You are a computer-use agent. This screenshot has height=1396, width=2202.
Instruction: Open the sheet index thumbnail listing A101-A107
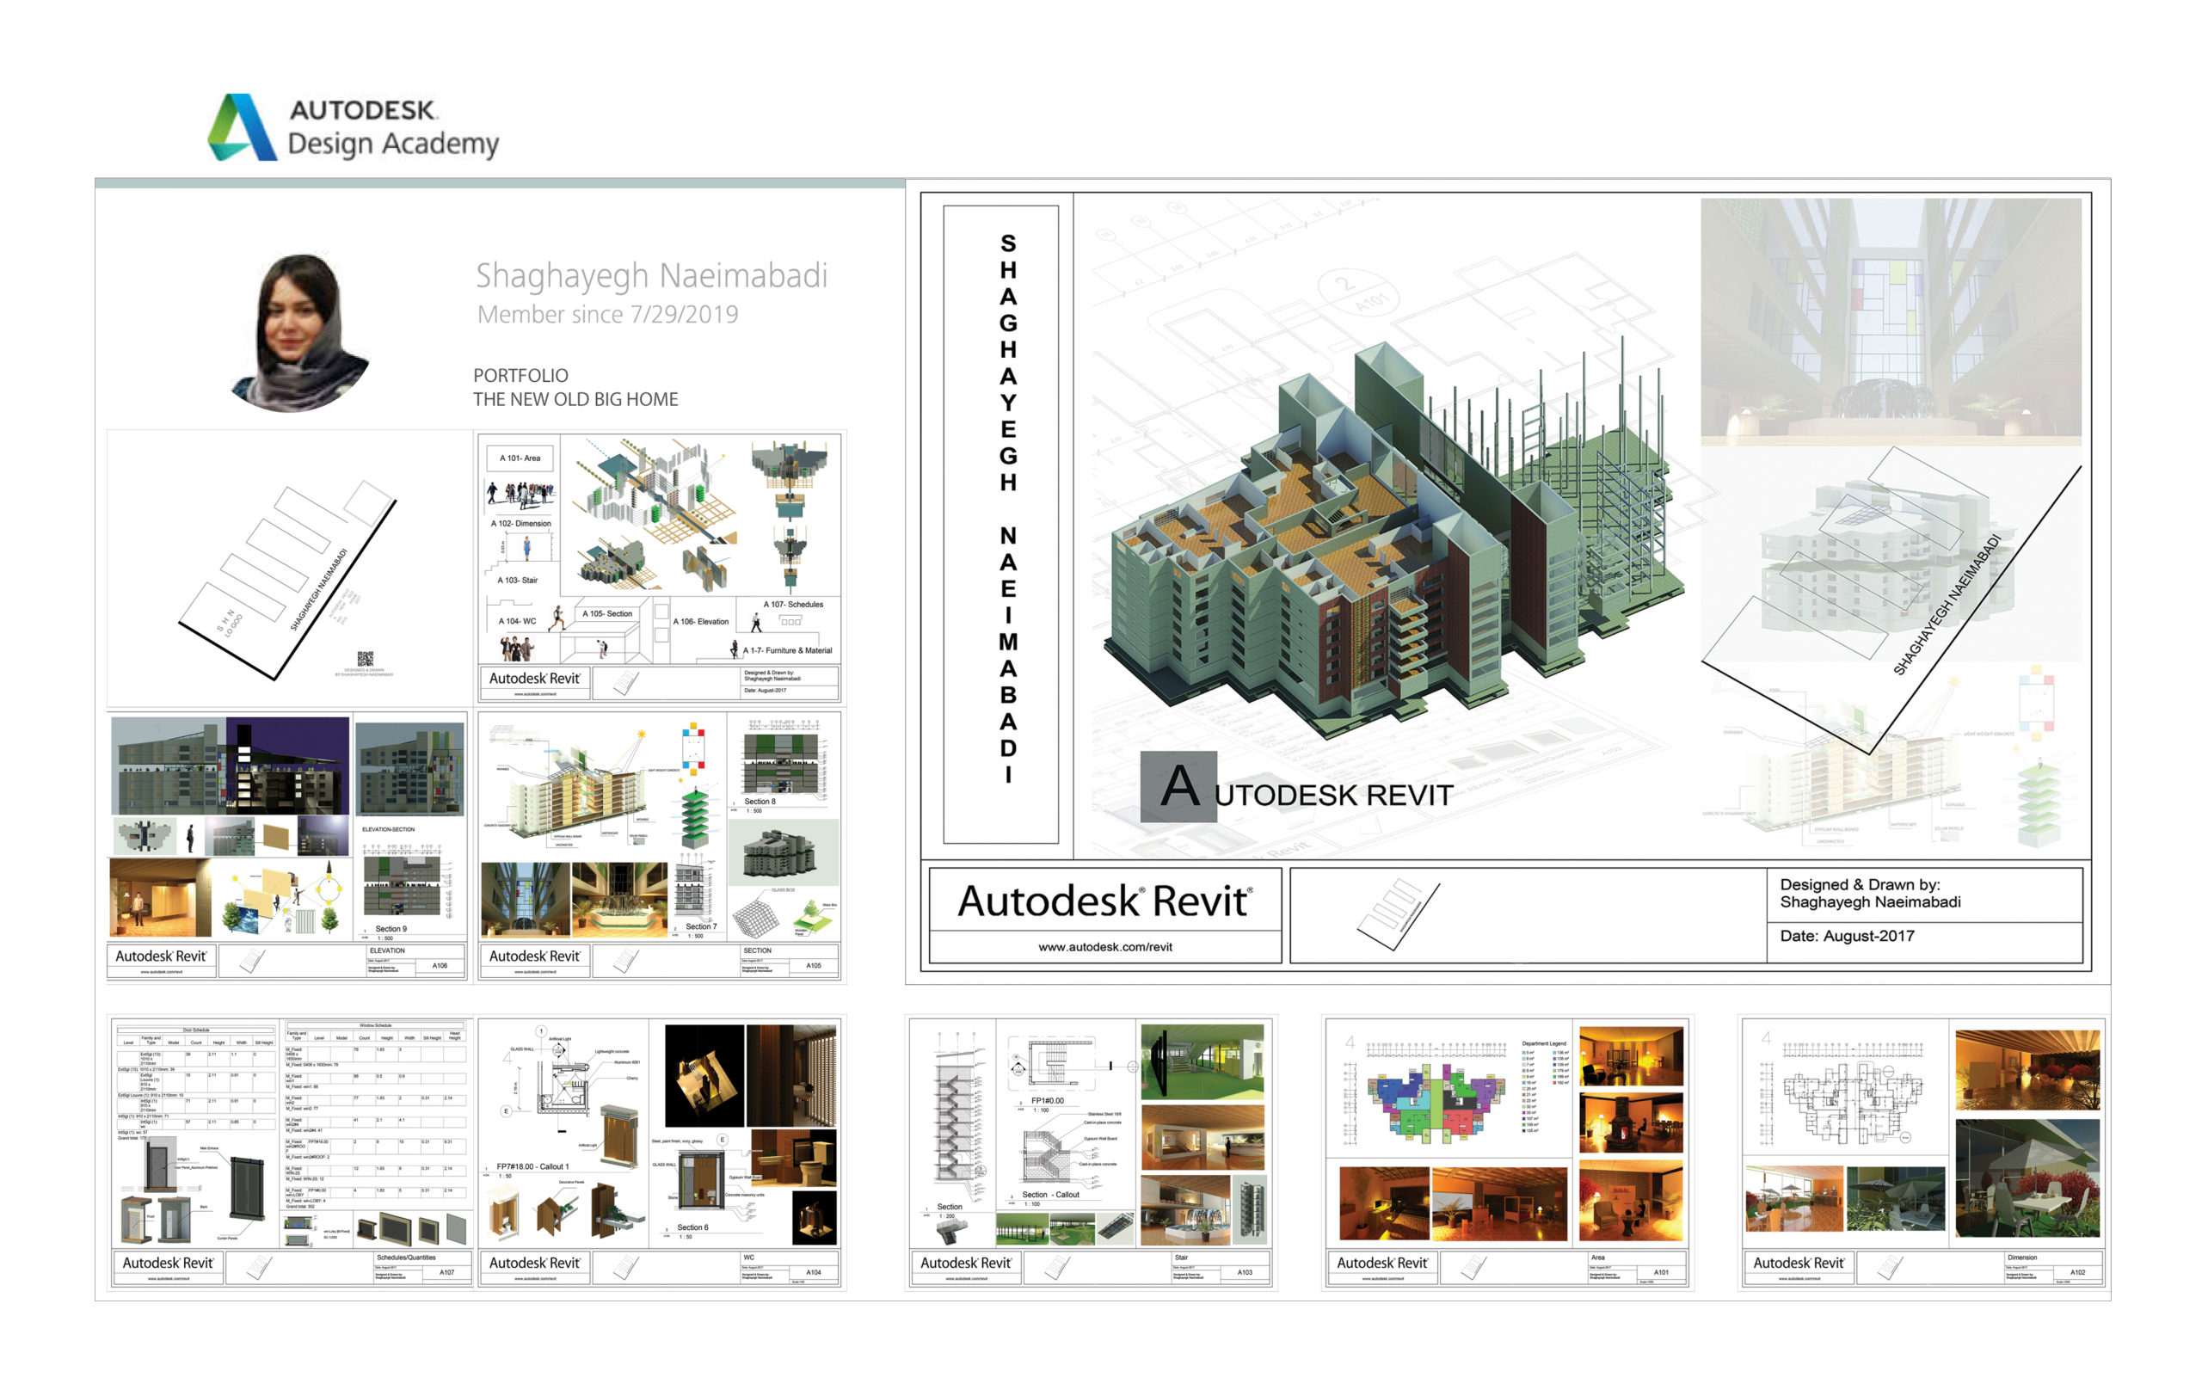[x=660, y=568]
